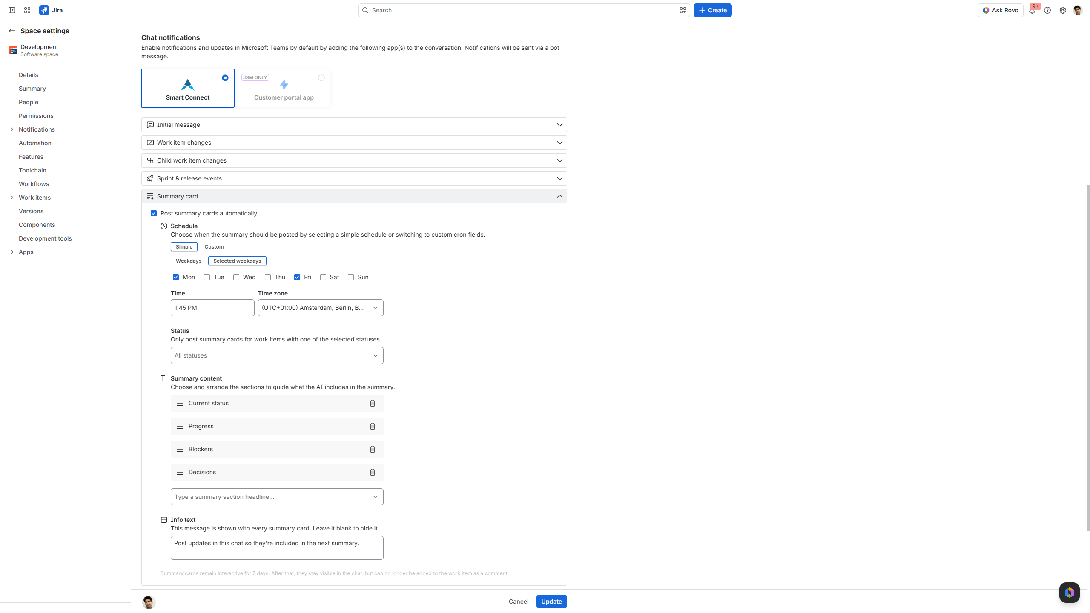Select the Customer portal app radio button

[x=321, y=78]
